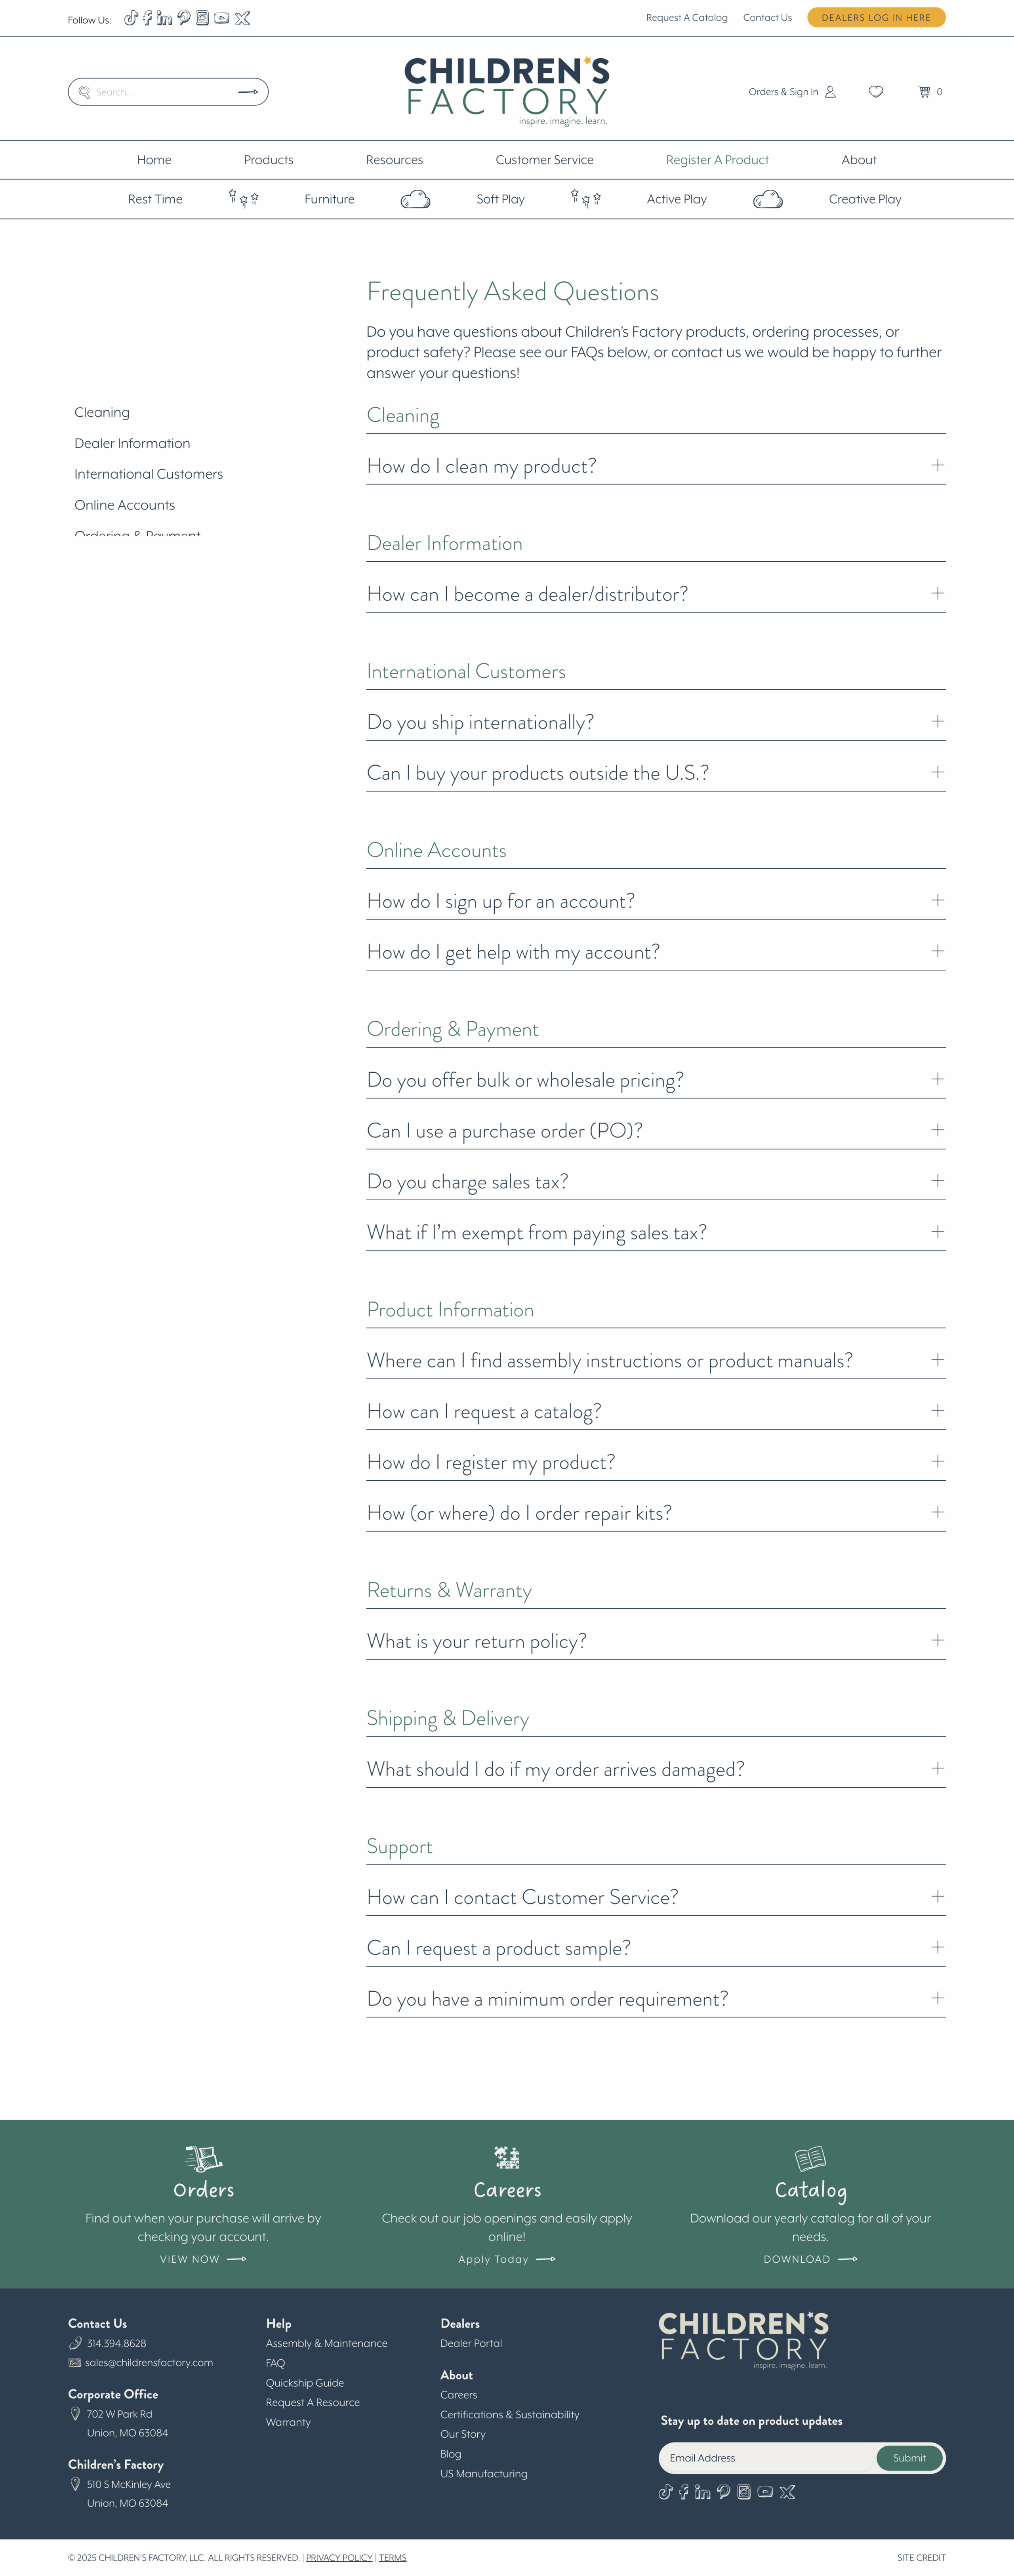
Task: Open the header Pinterest icon
Action: [x=184, y=18]
